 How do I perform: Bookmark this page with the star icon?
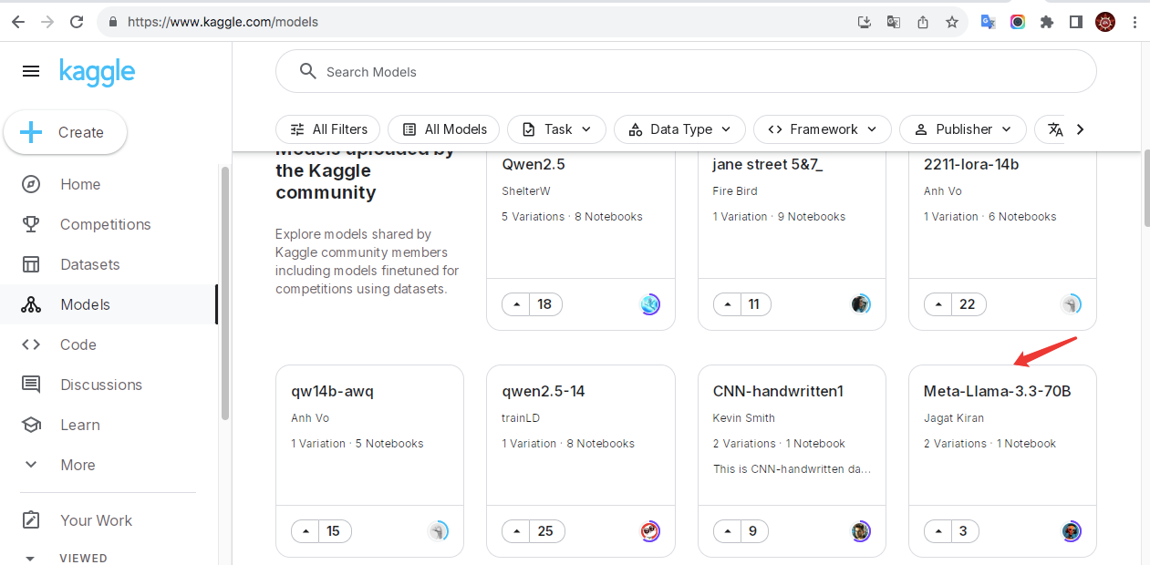[x=952, y=22]
